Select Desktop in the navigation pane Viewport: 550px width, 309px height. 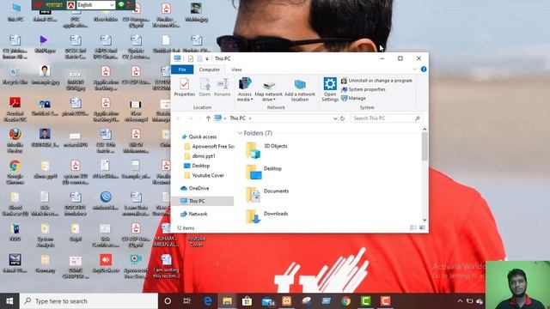[197, 166]
